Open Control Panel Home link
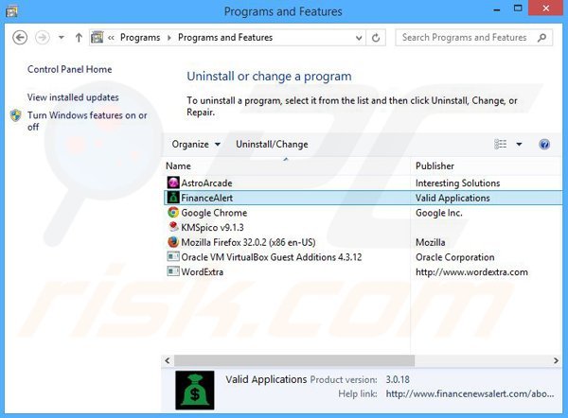Image resolution: width=568 pixels, height=418 pixels. [69, 69]
